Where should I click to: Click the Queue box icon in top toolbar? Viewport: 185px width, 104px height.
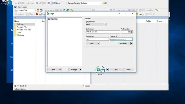(53, 3)
